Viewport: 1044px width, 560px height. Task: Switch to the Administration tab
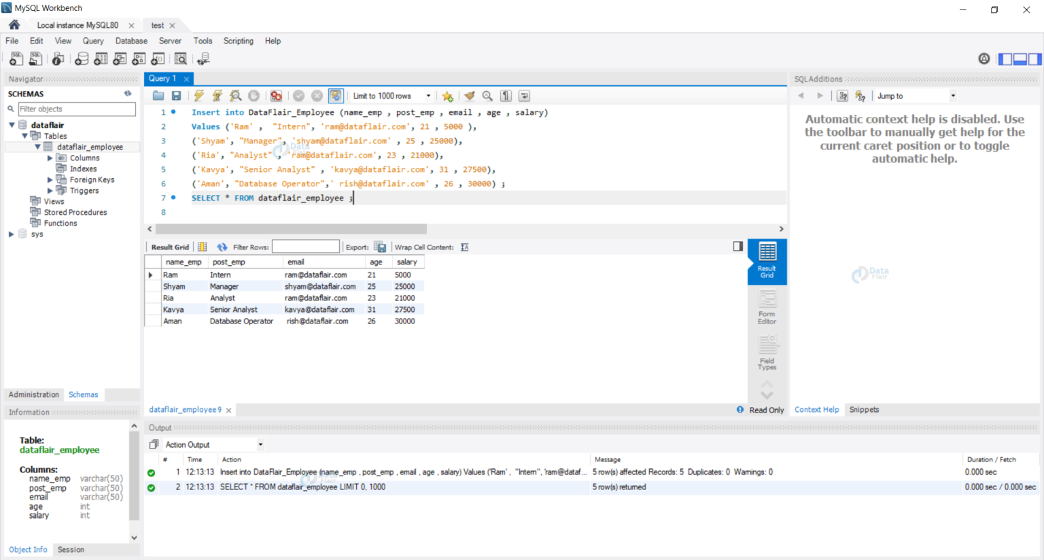click(x=34, y=394)
